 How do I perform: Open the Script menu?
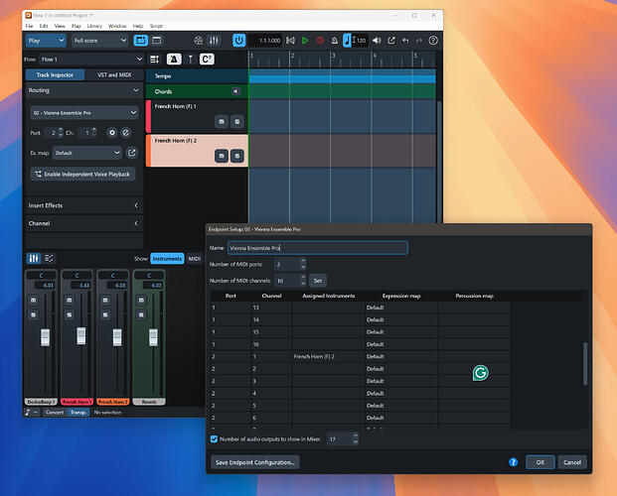[156, 26]
